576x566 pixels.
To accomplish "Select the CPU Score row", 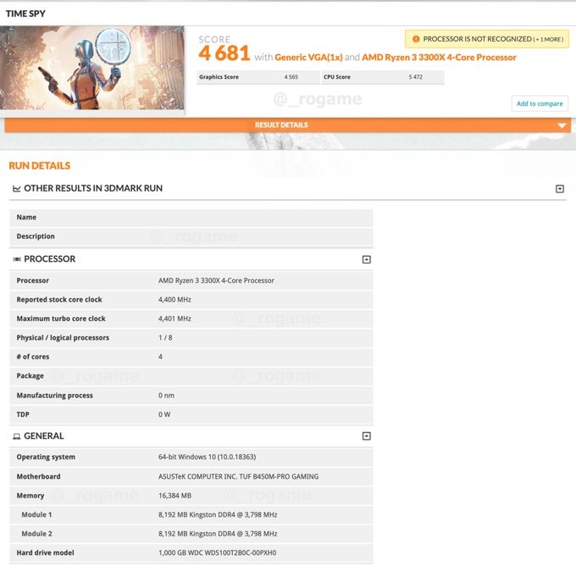I will point(381,77).
